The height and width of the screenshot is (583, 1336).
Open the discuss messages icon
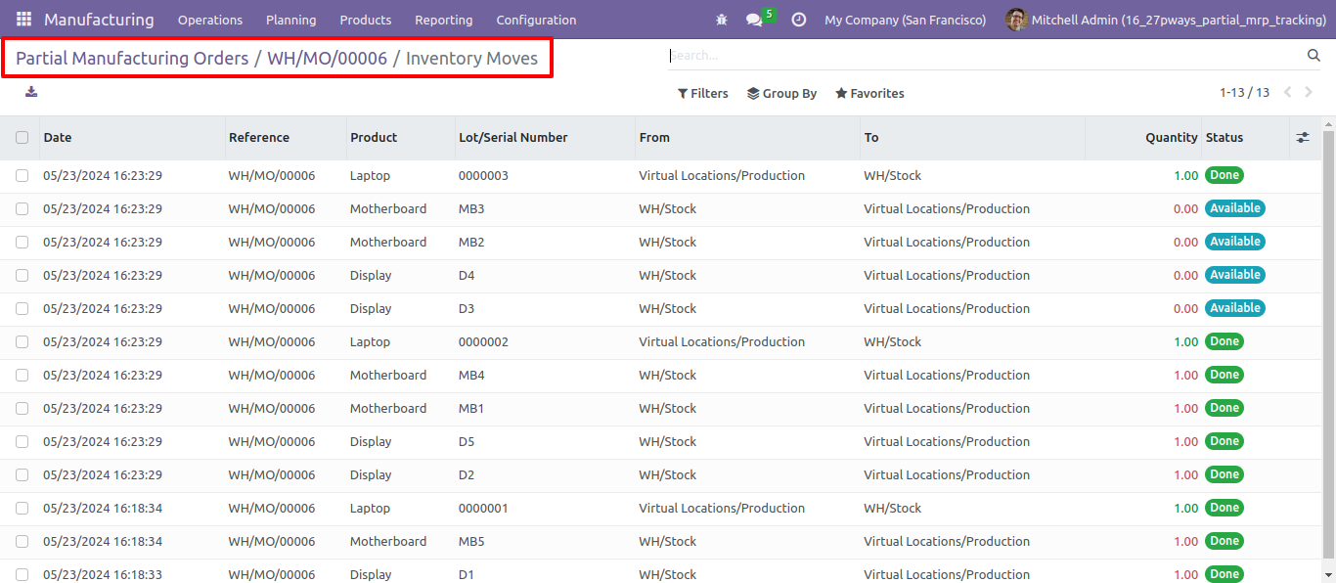click(x=754, y=20)
